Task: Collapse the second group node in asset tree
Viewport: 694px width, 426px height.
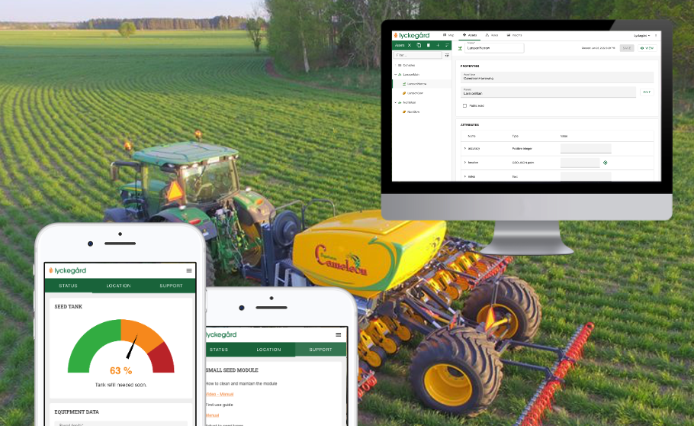Action: tap(396, 102)
